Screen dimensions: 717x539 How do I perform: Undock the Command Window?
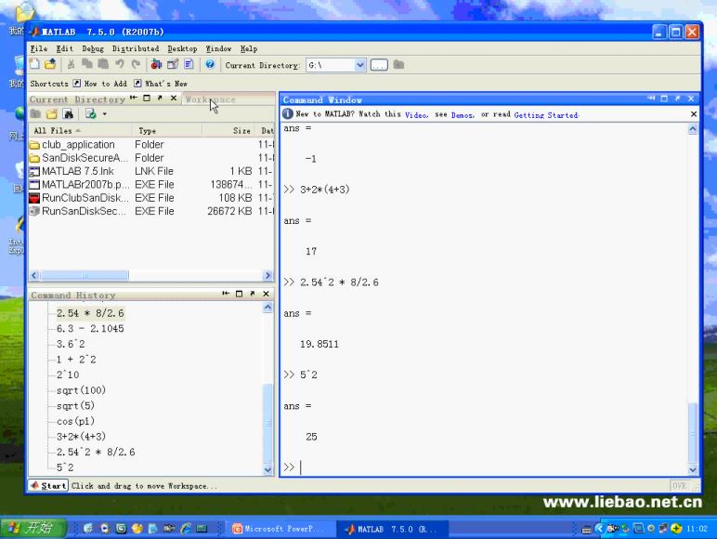click(678, 99)
